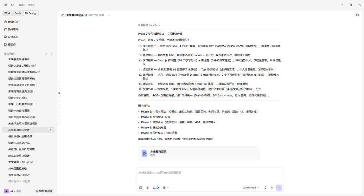The image size is (364, 196).
Task: Click the cloud icon beside the title
Action: 63,15
